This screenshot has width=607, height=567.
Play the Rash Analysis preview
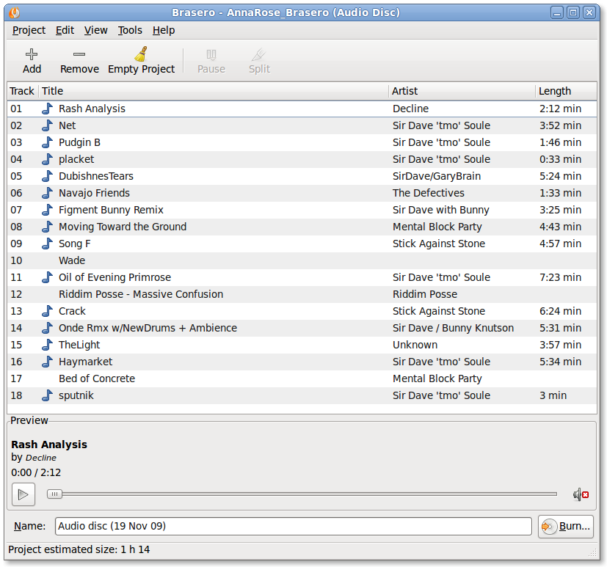pyautogui.click(x=23, y=494)
